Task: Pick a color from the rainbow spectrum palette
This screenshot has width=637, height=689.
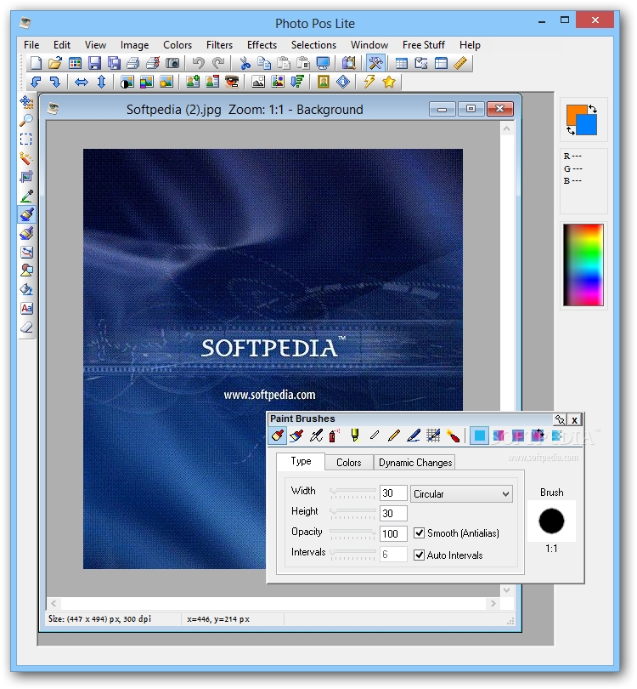Action: coord(583,265)
